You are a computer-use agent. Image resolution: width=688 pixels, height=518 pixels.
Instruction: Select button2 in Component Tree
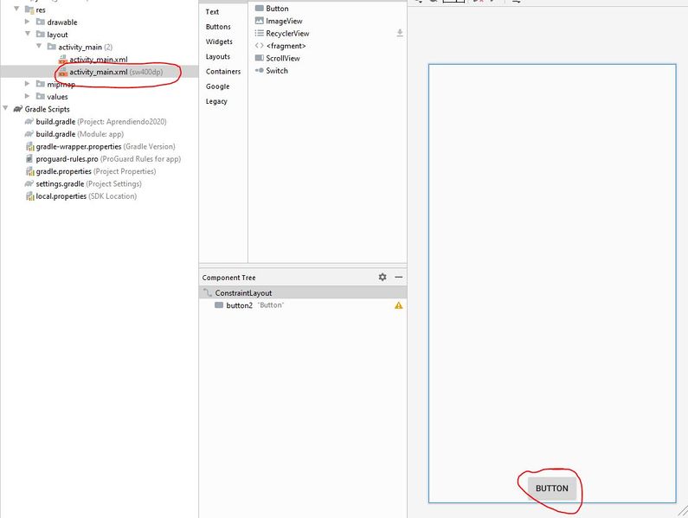tap(303, 305)
